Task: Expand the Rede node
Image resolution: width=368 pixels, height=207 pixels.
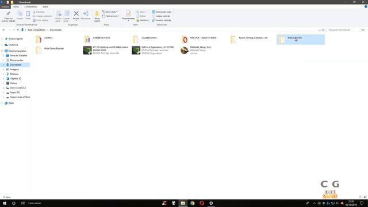Action: tap(2, 103)
